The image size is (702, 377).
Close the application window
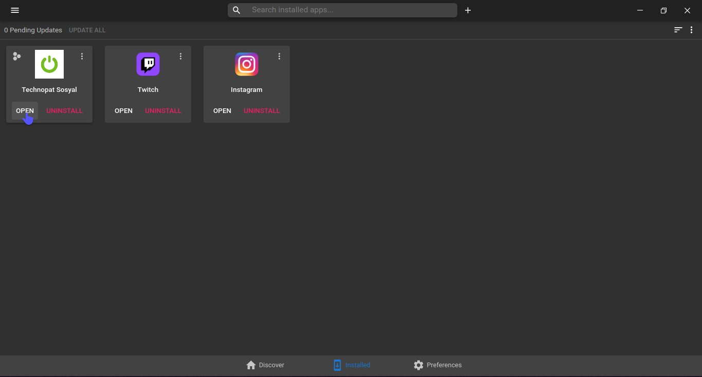click(x=688, y=10)
